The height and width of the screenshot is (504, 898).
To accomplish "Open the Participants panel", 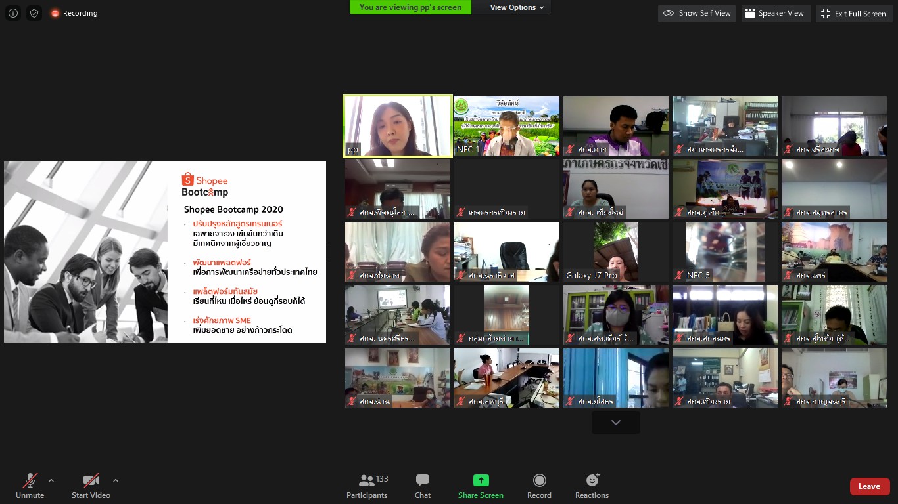I will pyautogui.click(x=367, y=487).
